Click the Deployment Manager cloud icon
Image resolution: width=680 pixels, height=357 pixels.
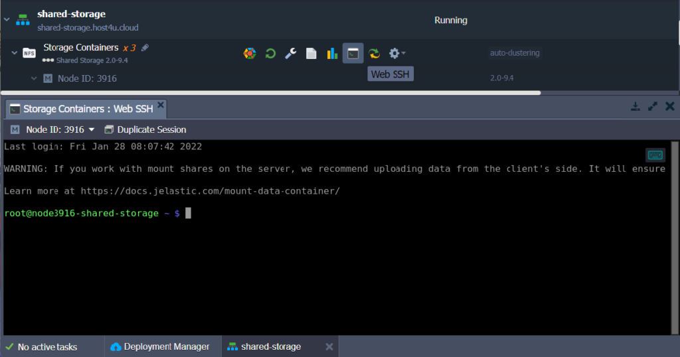[x=116, y=346]
